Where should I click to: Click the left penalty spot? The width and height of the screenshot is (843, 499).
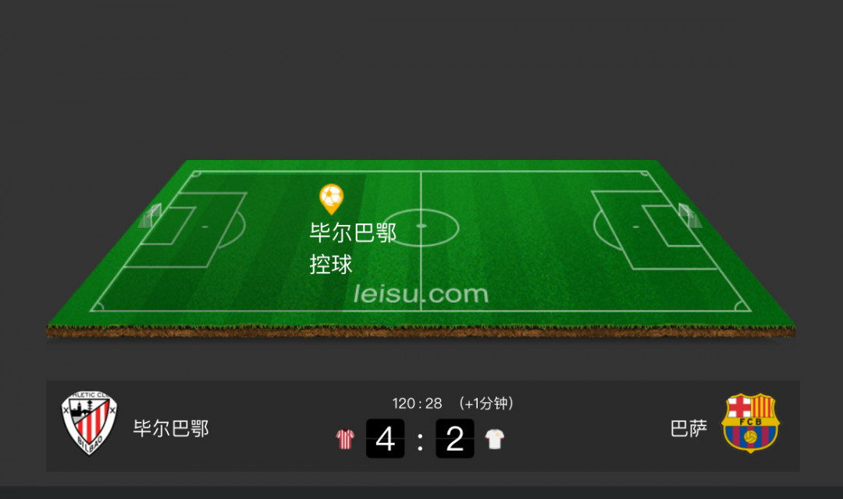coord(205,227)
